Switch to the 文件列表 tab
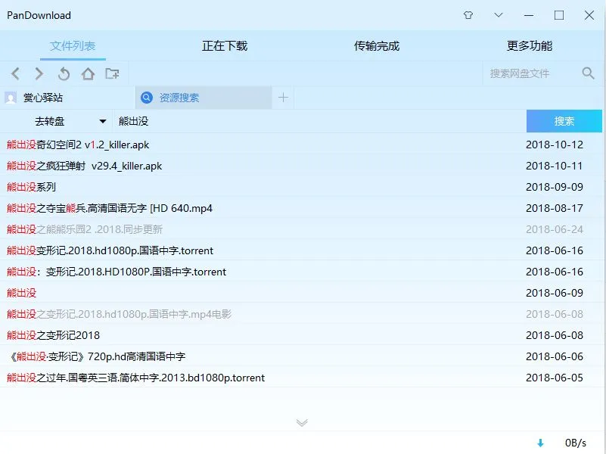This screenshot has width=606, height=454. tap(73, 46)
